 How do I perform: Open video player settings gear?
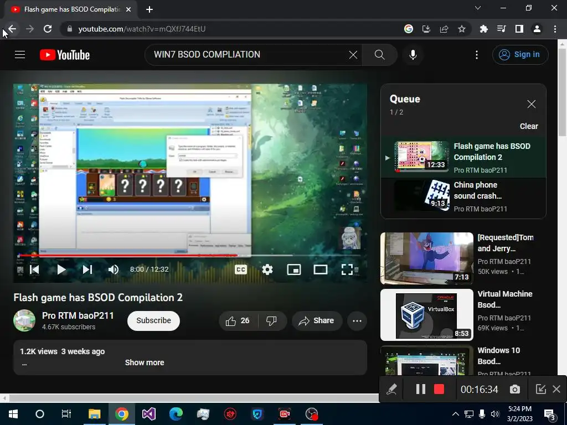coord(267,269)
